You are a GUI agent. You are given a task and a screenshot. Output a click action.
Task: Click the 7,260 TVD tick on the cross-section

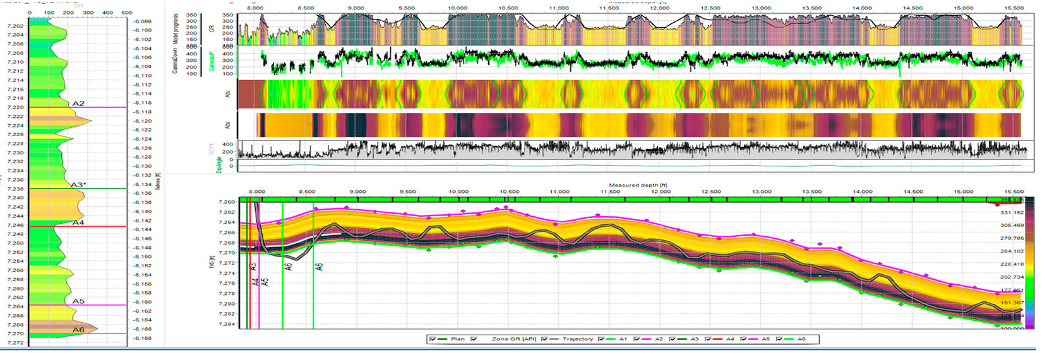pyautogui.click(x=227, y=202)
